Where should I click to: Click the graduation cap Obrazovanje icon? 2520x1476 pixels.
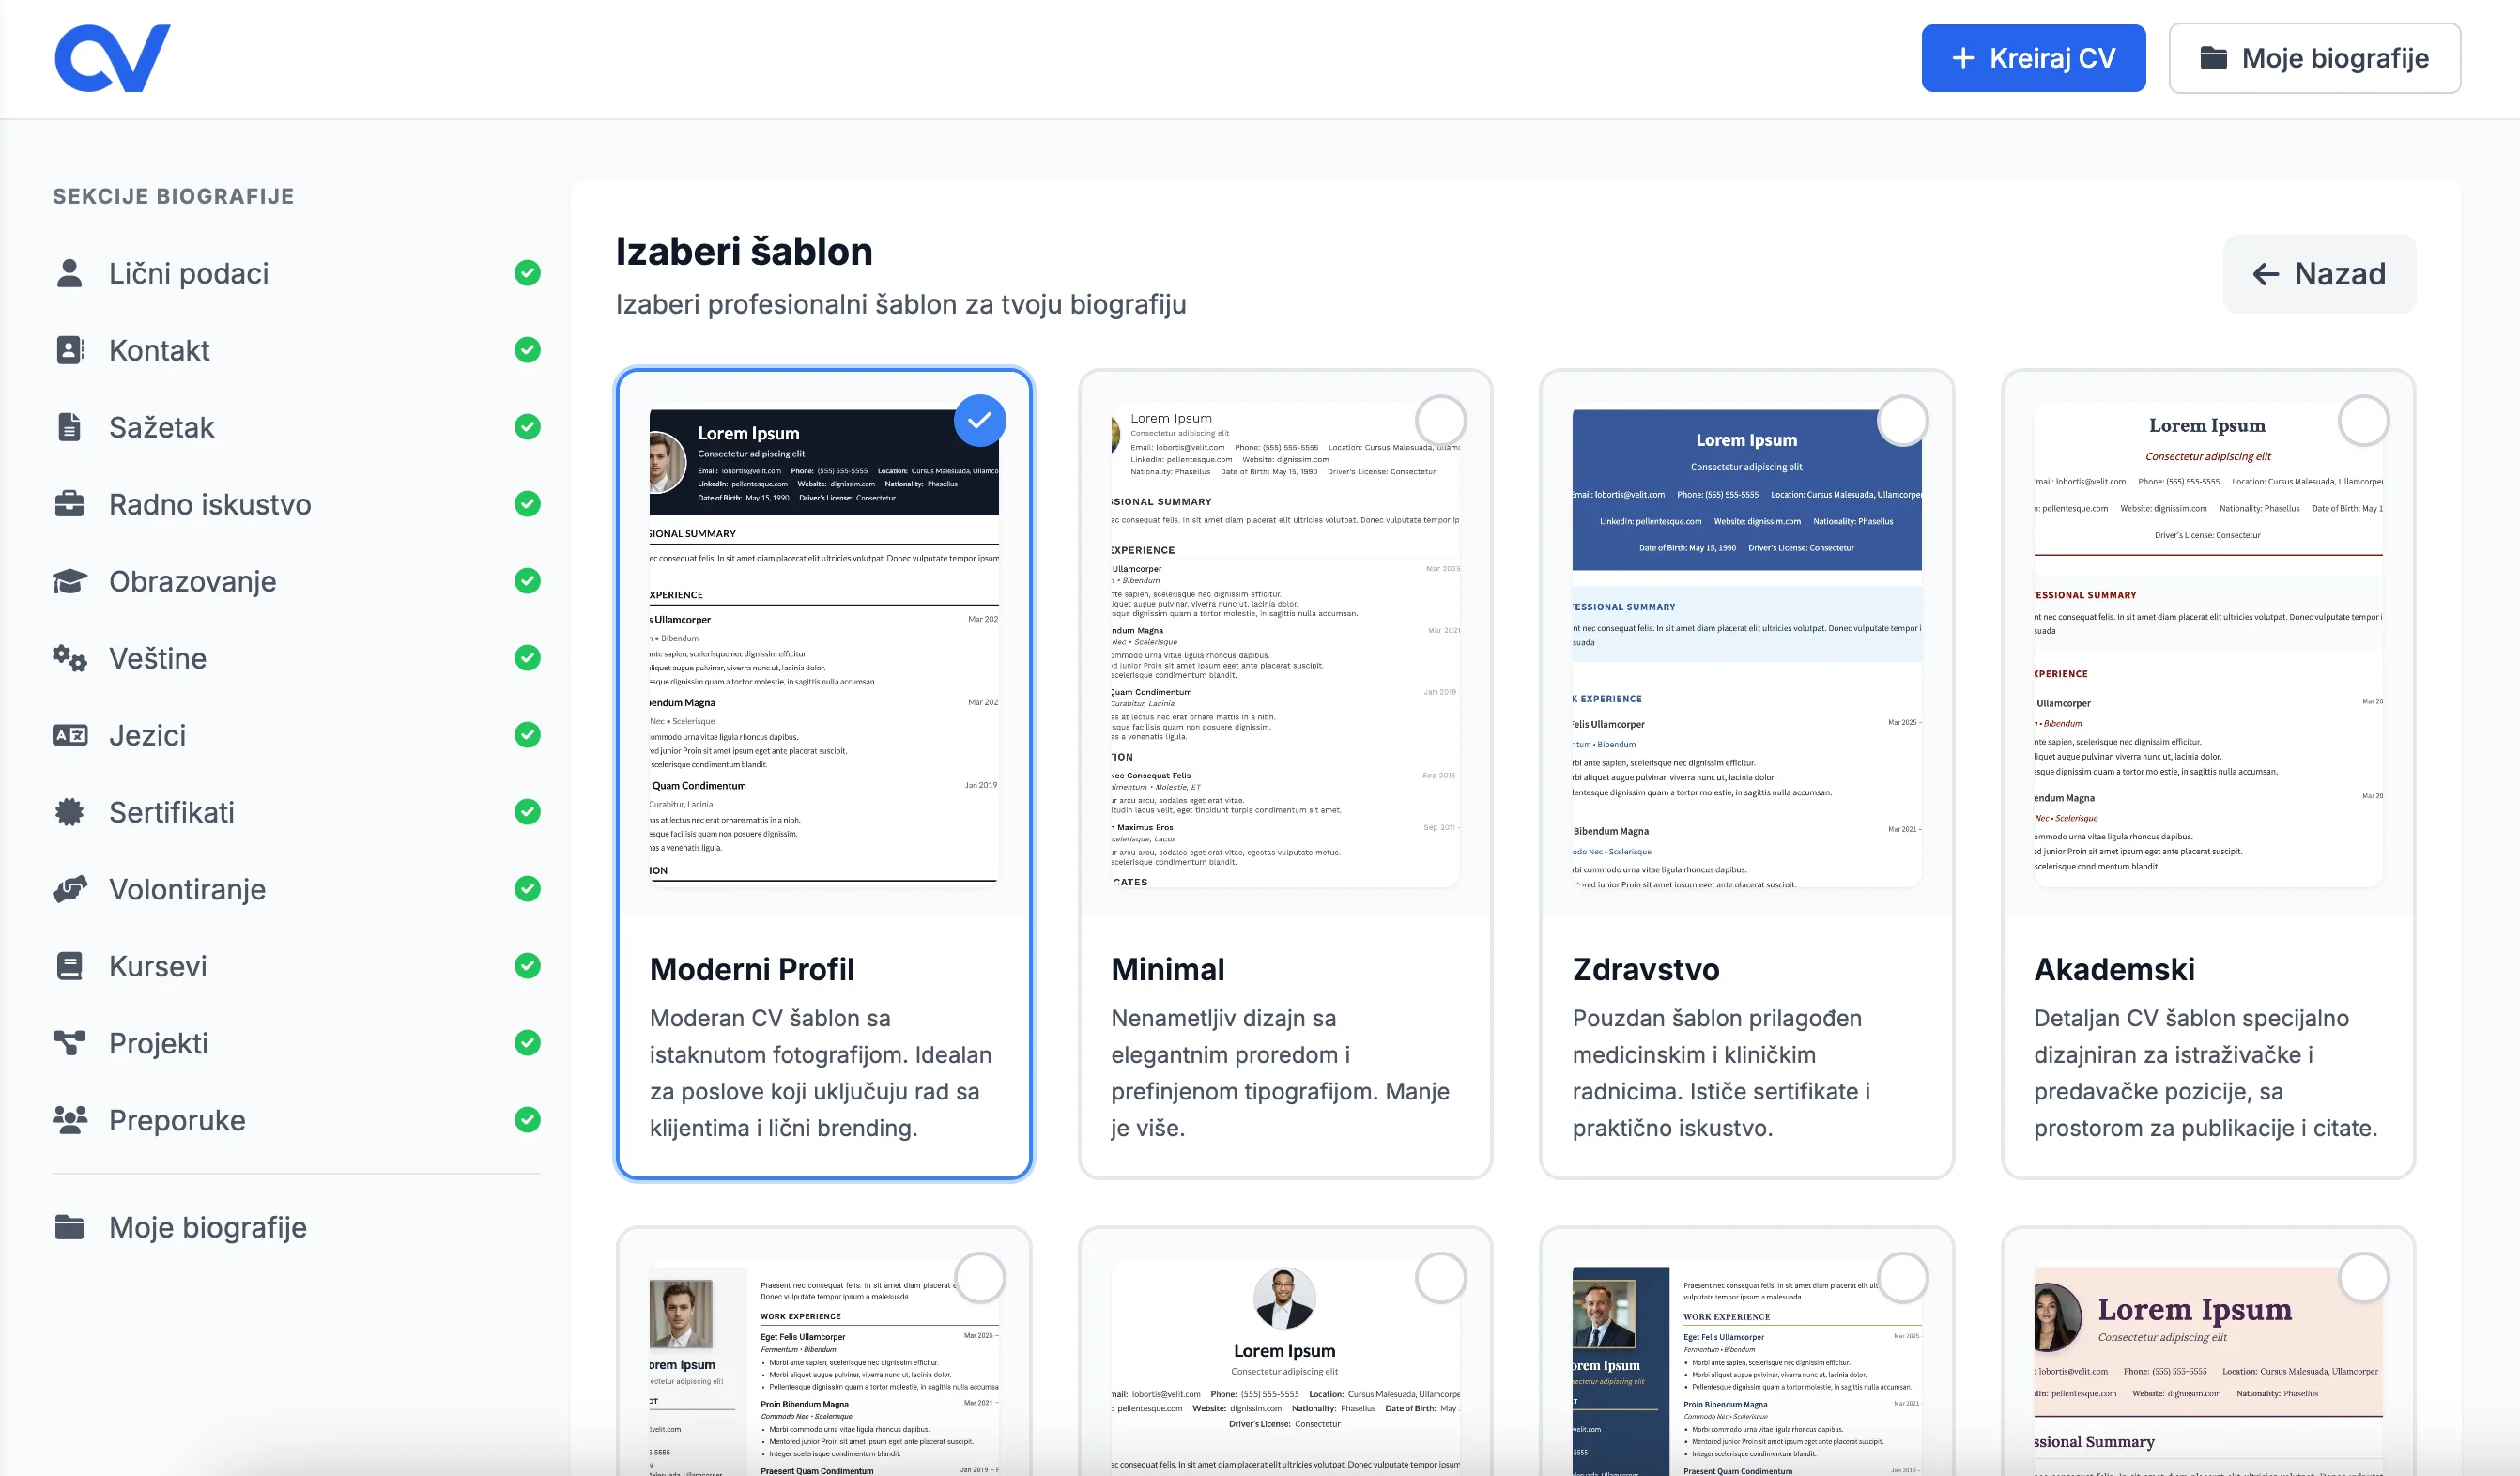69,581
